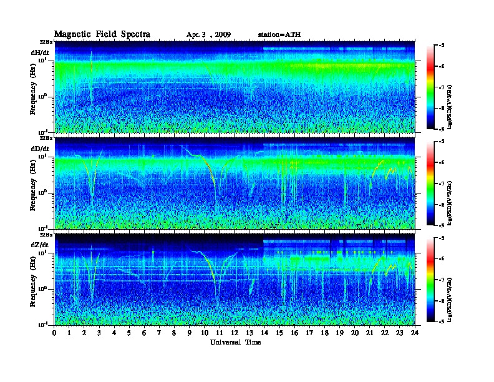The height and width of the screenshot is (382, 494).
Task: Click the hour tick label '13'
Action: coord(249,333)
